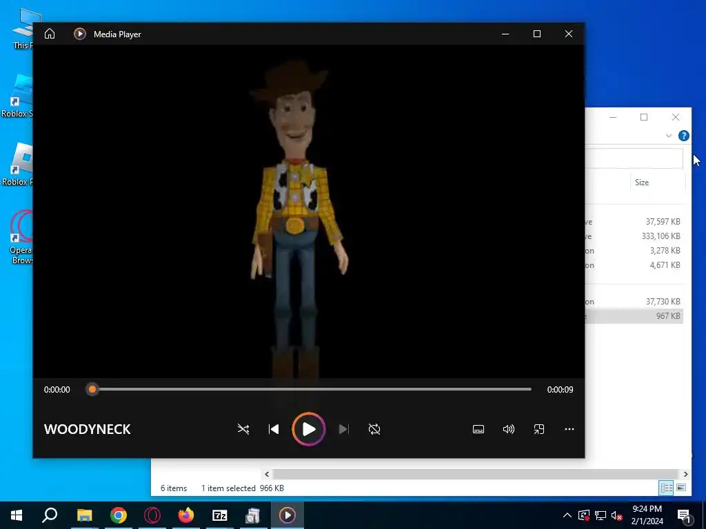Viewport: 706px width, 529px height.
Task: Close the File Explorer window
Action: [676, 117]
